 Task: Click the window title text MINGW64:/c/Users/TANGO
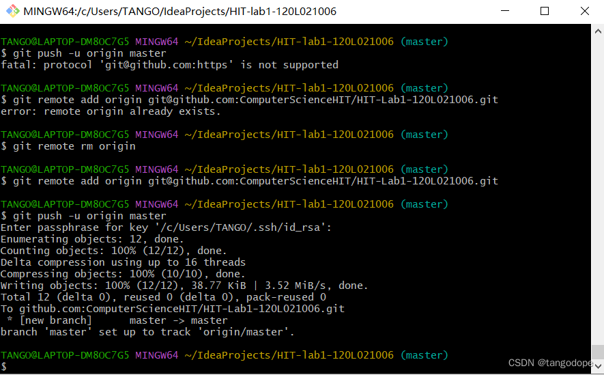coord(180,12)
